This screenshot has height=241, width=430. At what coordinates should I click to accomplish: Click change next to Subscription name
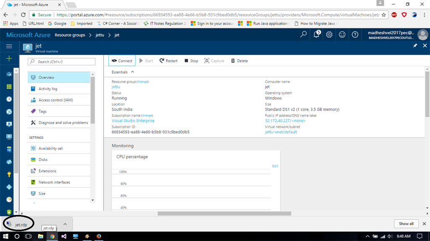coord(147,116)
